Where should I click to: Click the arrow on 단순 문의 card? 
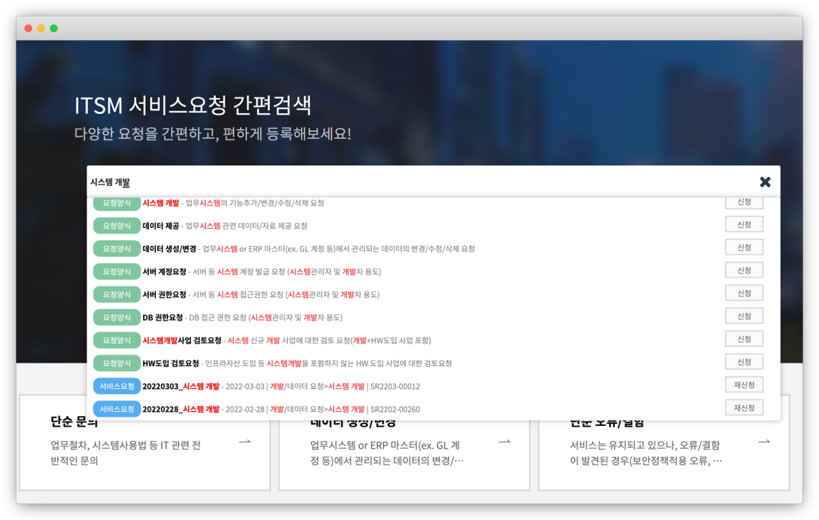(x=244, y=442)
